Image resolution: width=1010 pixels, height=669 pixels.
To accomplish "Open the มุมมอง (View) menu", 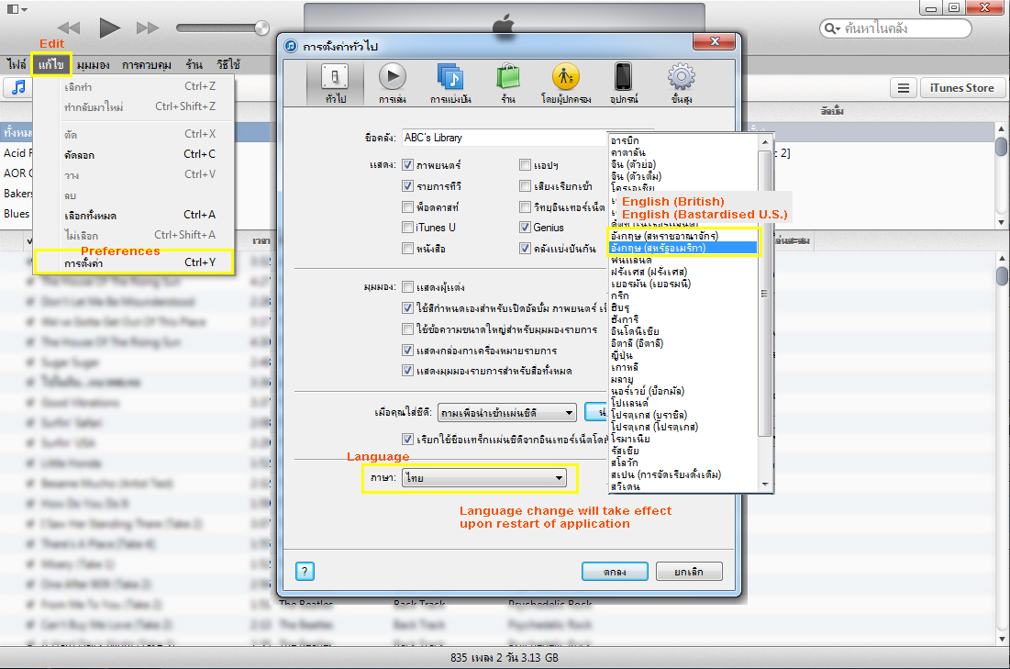I will pos(93,64).
